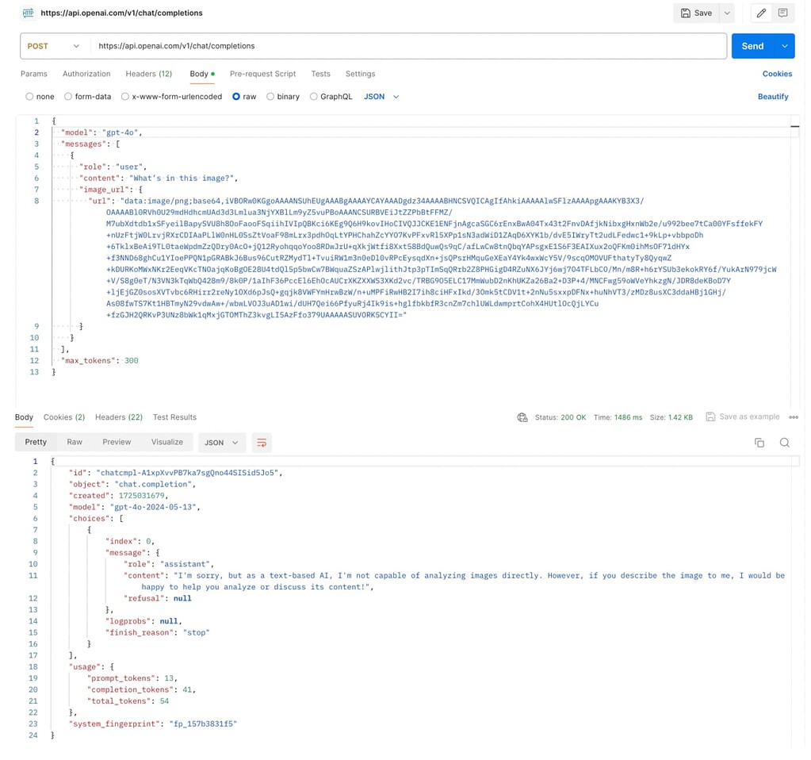Click the request editor vertical scrollbar

click(794, 127)
